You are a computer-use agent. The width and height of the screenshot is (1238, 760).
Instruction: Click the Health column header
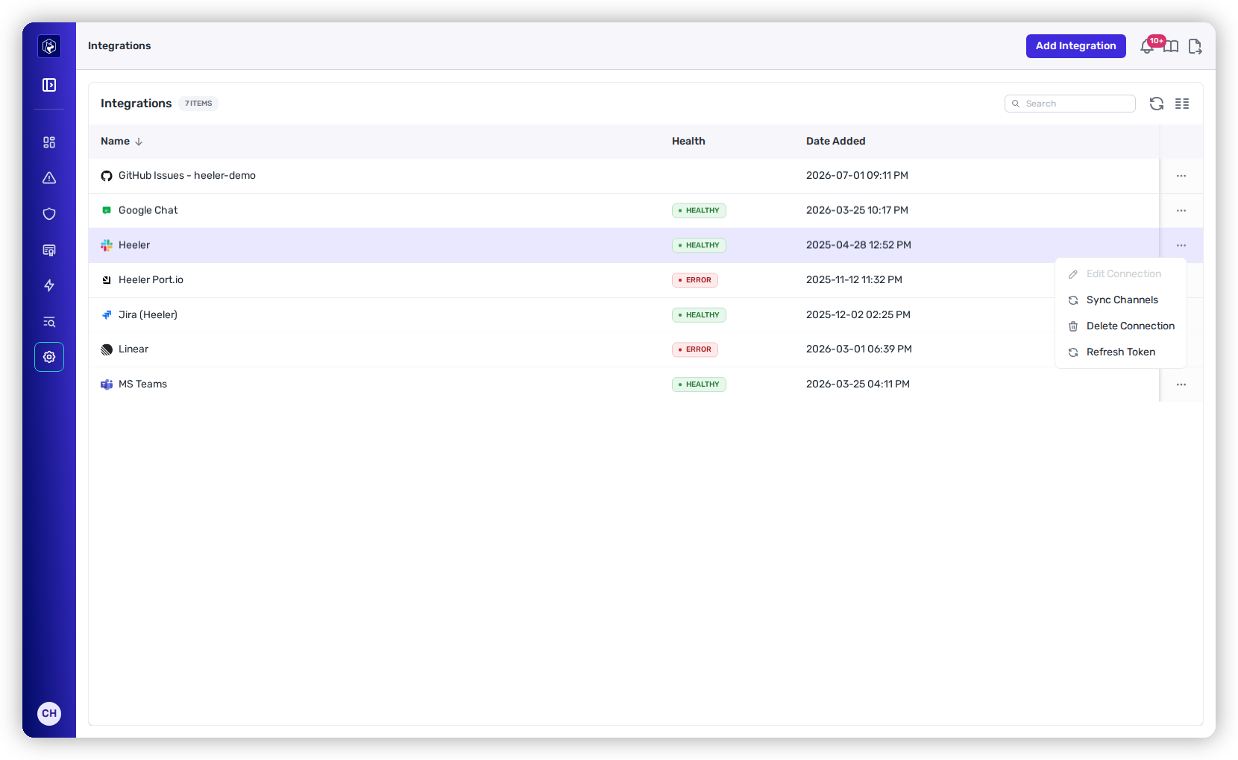(688, 141)
